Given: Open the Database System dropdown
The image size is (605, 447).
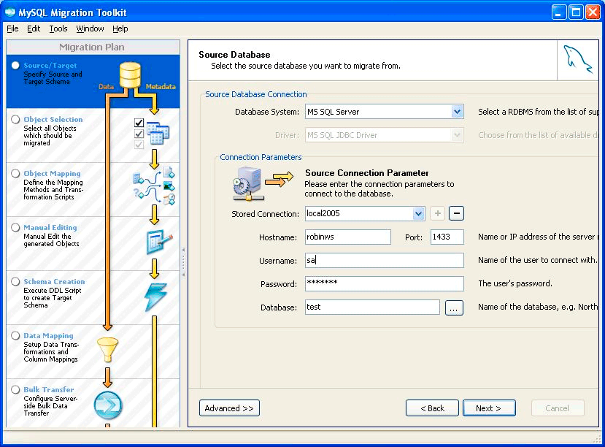Looking at the screenshot, I should (x=457, y=112).
